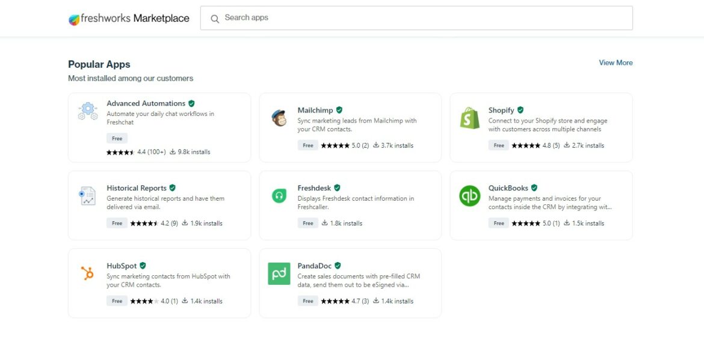The width and height of the screenshot is (704, 342).
Task: Click the Free tag on PandaDoc
Action: click(308, 301)
